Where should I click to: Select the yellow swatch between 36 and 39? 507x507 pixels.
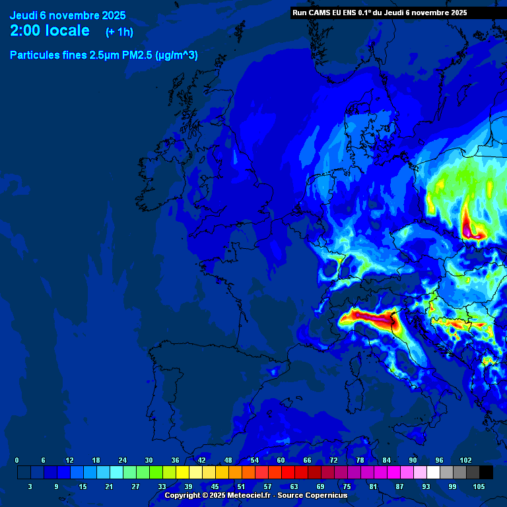coord(182,472)
